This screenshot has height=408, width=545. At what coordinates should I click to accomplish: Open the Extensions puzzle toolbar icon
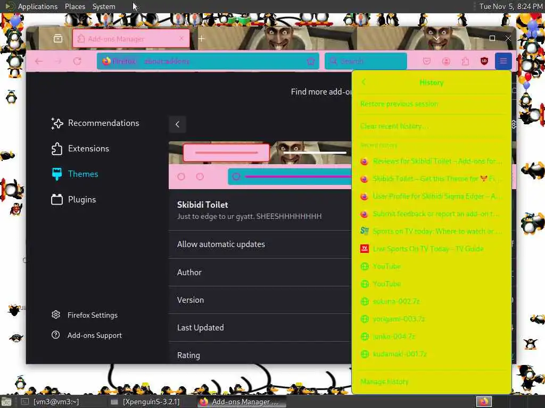(x=465, y=61)
